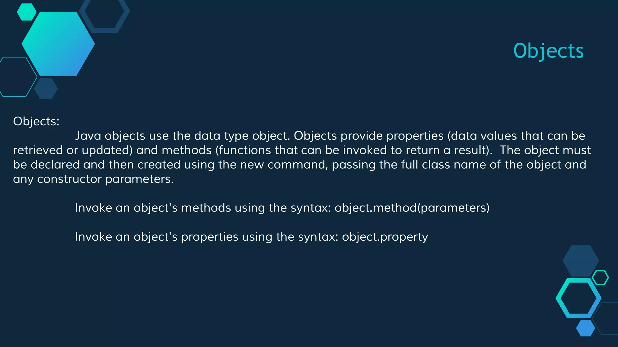Click the line "Invoke an object's properties"
The width and height of the screenshot is (618, 347).
tap(251, 237)
